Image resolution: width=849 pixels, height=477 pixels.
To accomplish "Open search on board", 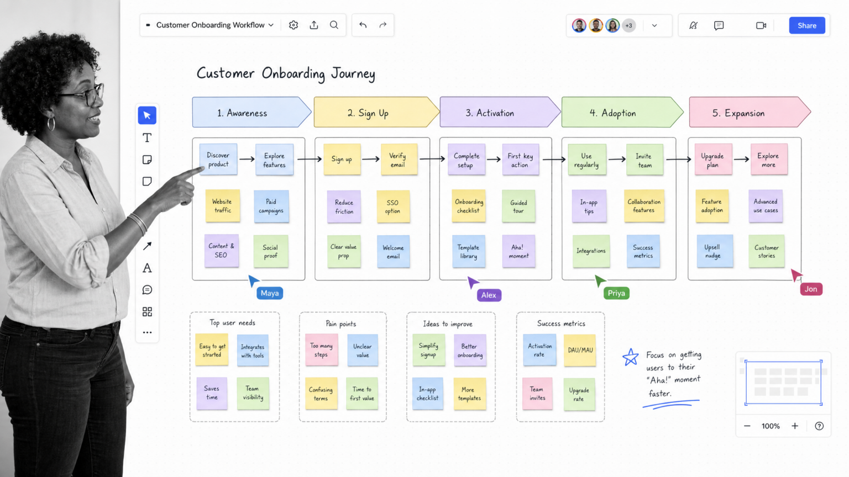I will click(x=334, y=25).
